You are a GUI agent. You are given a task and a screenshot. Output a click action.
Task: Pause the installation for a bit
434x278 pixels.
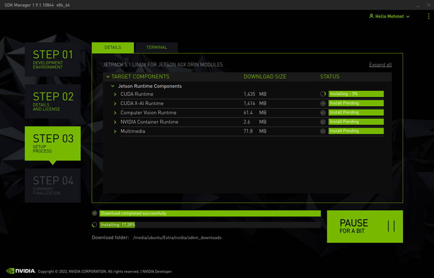pyautogui.click(x=365, y=226)
